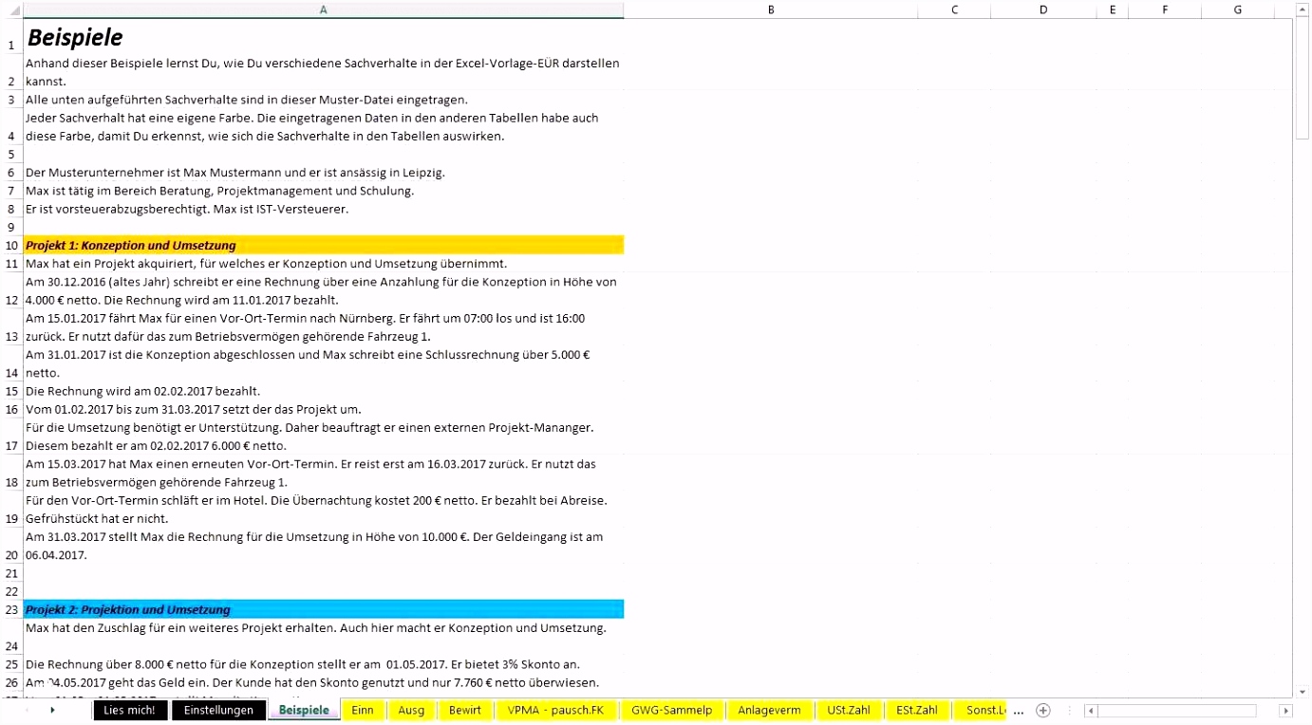
Task: Select cell 'Er ist vorsteuerabzugsberechtigt...'
Action: tap(324, 209)
